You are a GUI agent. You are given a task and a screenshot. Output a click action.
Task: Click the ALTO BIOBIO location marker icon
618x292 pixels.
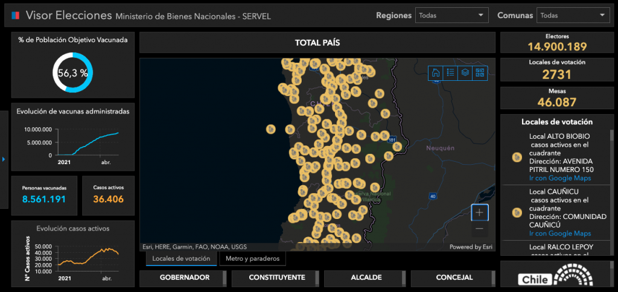pos(517,157)
